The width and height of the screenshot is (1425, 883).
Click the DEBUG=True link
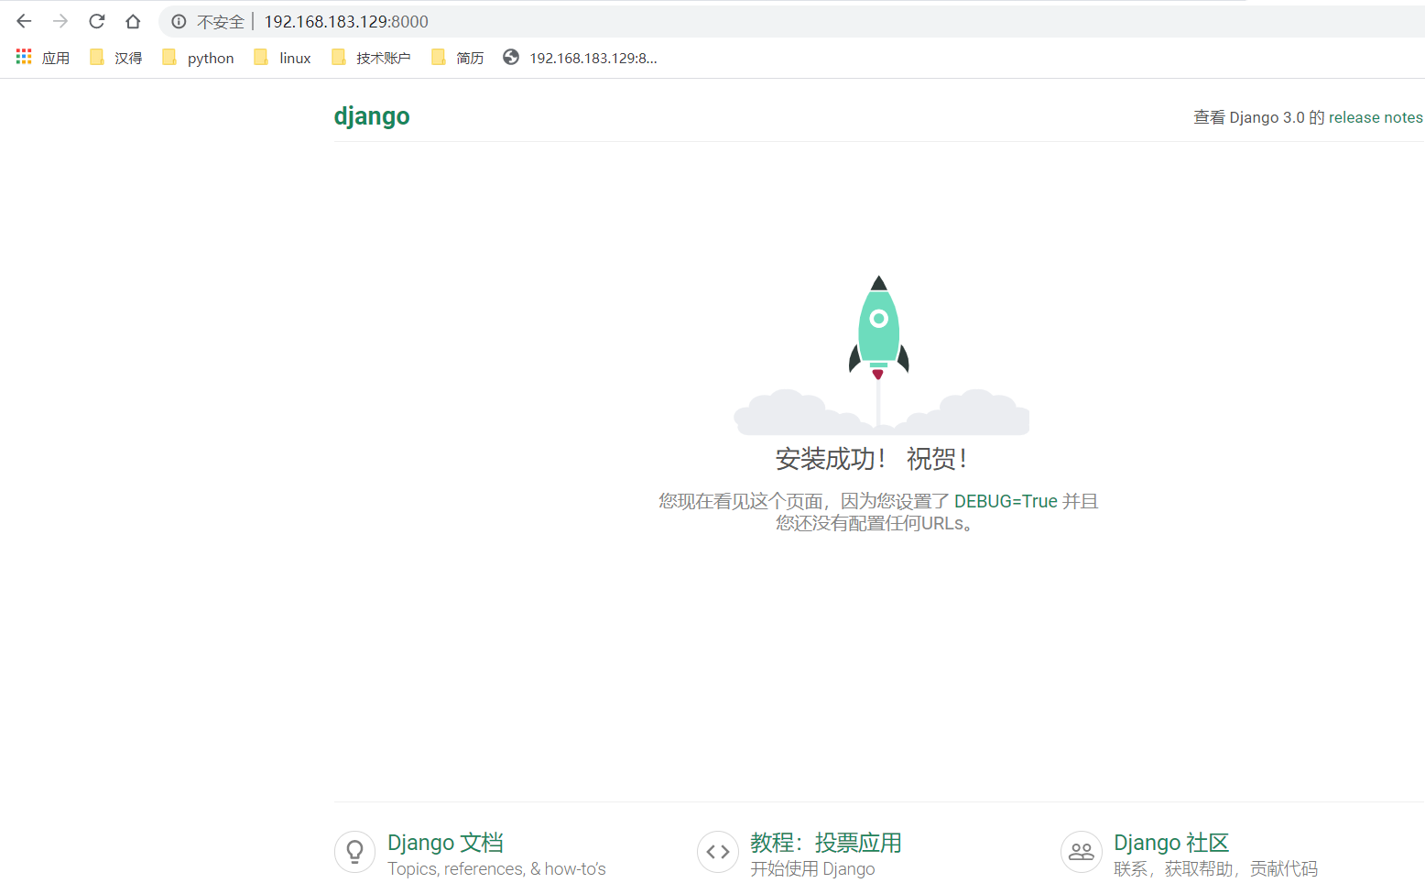point(1006,501)
